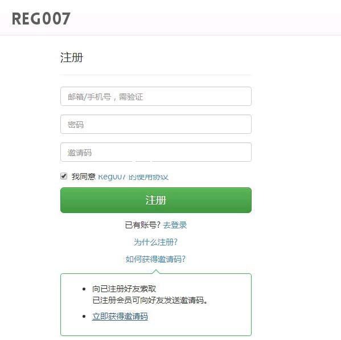Image resolution: width=341 pixels, height=340 pixels.
Task: Focus the 密码 password field
Action: pyautogui.click(x=156, y=124)
